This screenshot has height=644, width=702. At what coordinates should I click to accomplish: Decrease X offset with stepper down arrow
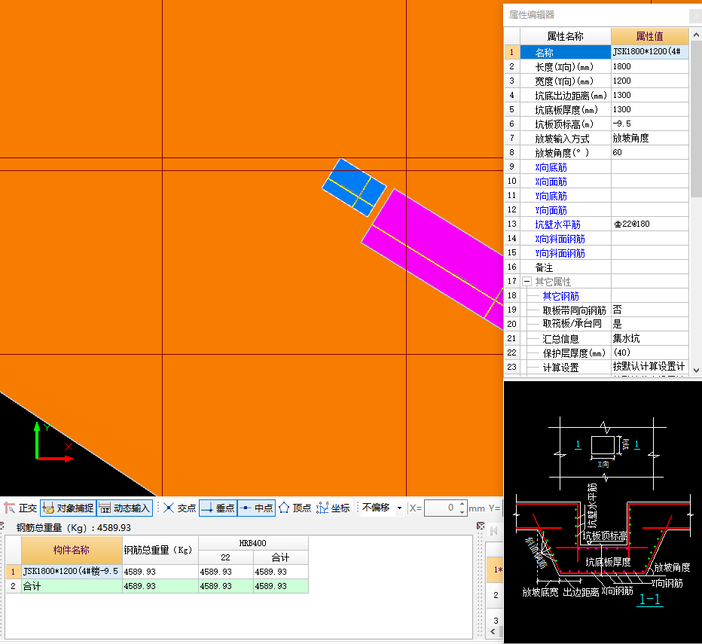pyautogui.click(x=462, y=512)
